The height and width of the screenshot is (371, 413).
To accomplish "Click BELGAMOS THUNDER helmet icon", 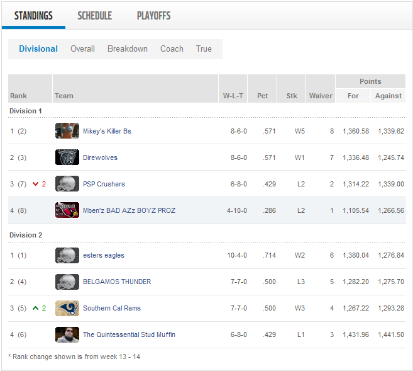I will pos(67,282).
